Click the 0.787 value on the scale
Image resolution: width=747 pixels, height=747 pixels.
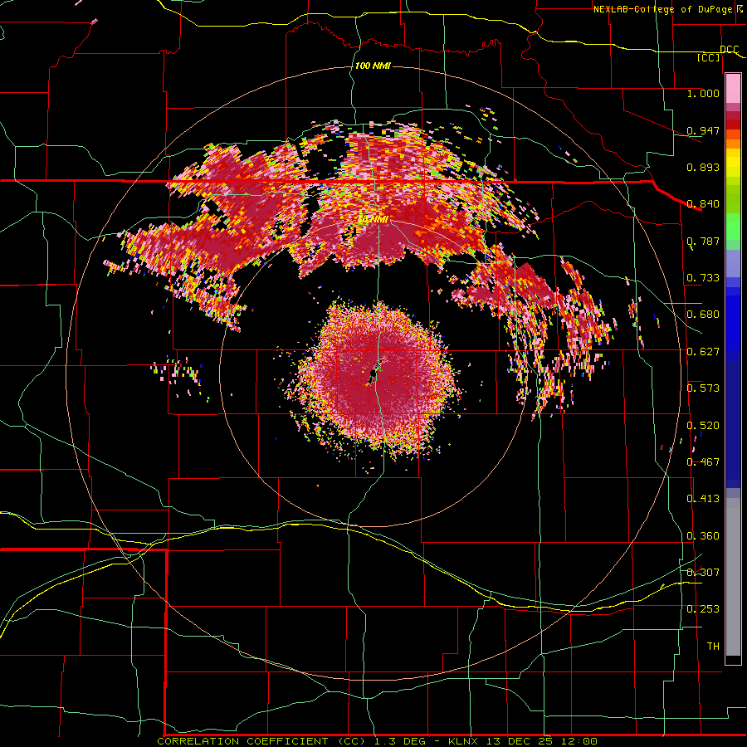(703, 241)
